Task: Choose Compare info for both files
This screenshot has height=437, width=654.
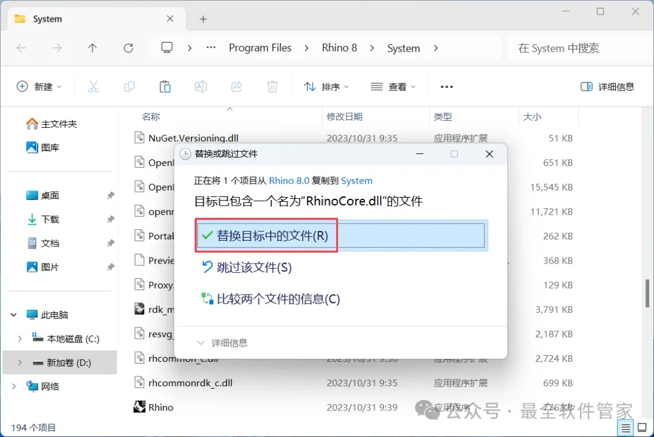Action: pos(271,299)
